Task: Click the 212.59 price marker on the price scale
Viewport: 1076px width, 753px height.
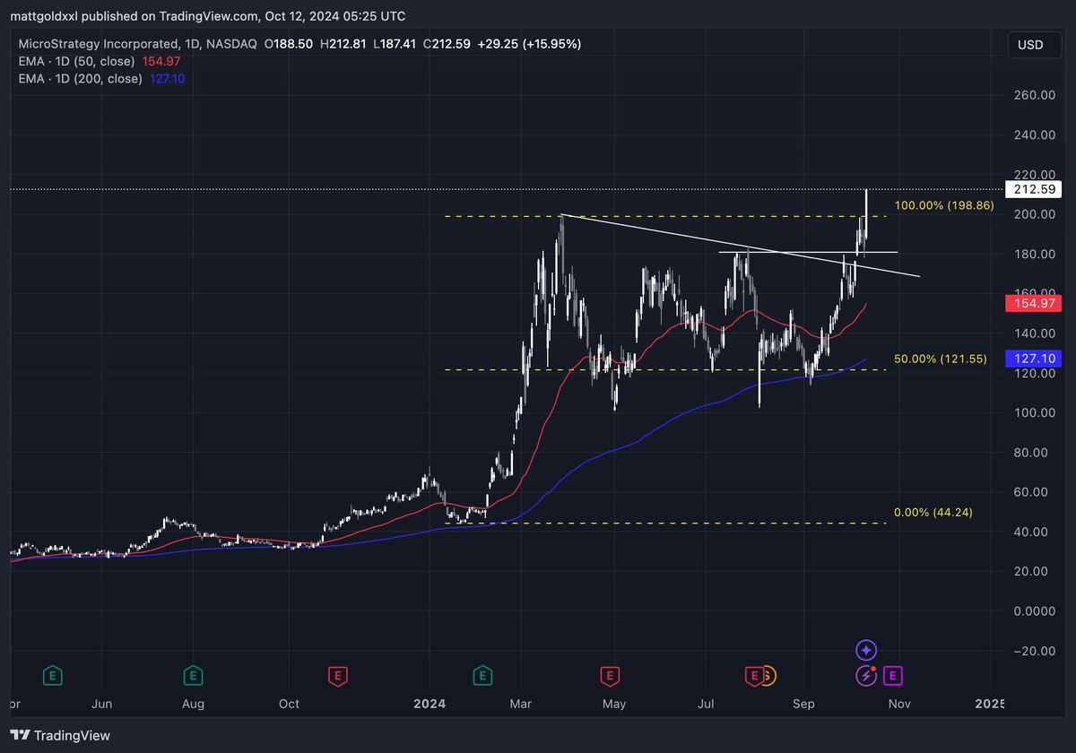Action: coord(1033,189)
